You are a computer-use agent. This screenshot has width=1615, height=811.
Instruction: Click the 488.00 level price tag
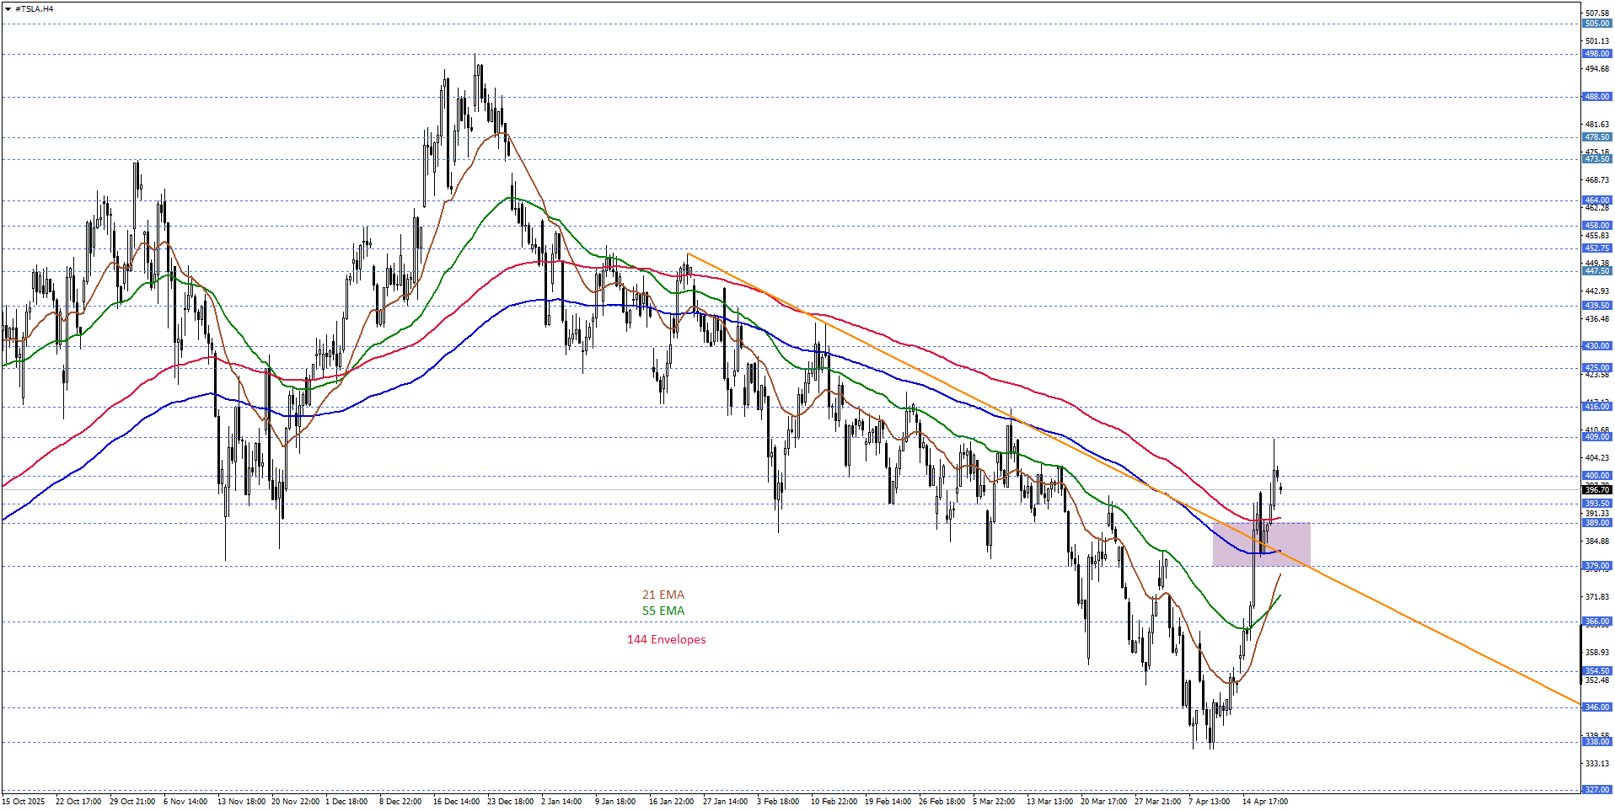[x=1596, y=97]
